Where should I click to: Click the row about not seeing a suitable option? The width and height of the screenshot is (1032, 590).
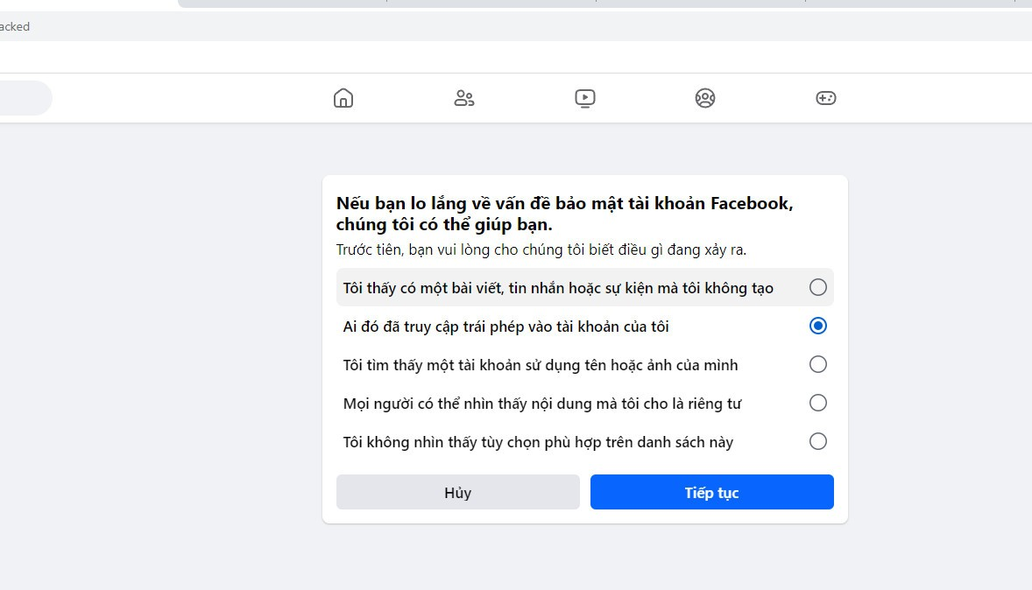[537, 440]
